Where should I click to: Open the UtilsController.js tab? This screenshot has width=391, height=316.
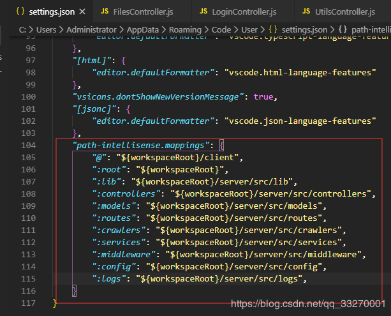click(343, 11)
